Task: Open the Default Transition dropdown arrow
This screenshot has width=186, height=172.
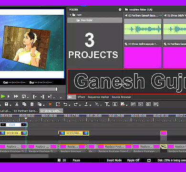Action: pyautogui.click(x=91, y=105)
